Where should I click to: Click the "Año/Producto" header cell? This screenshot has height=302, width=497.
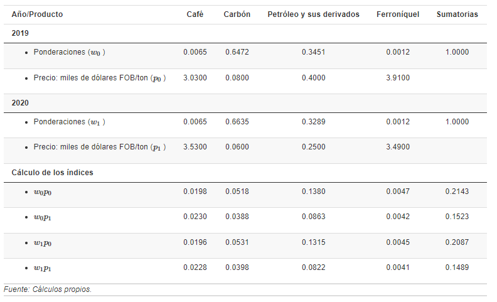[37, 14]
